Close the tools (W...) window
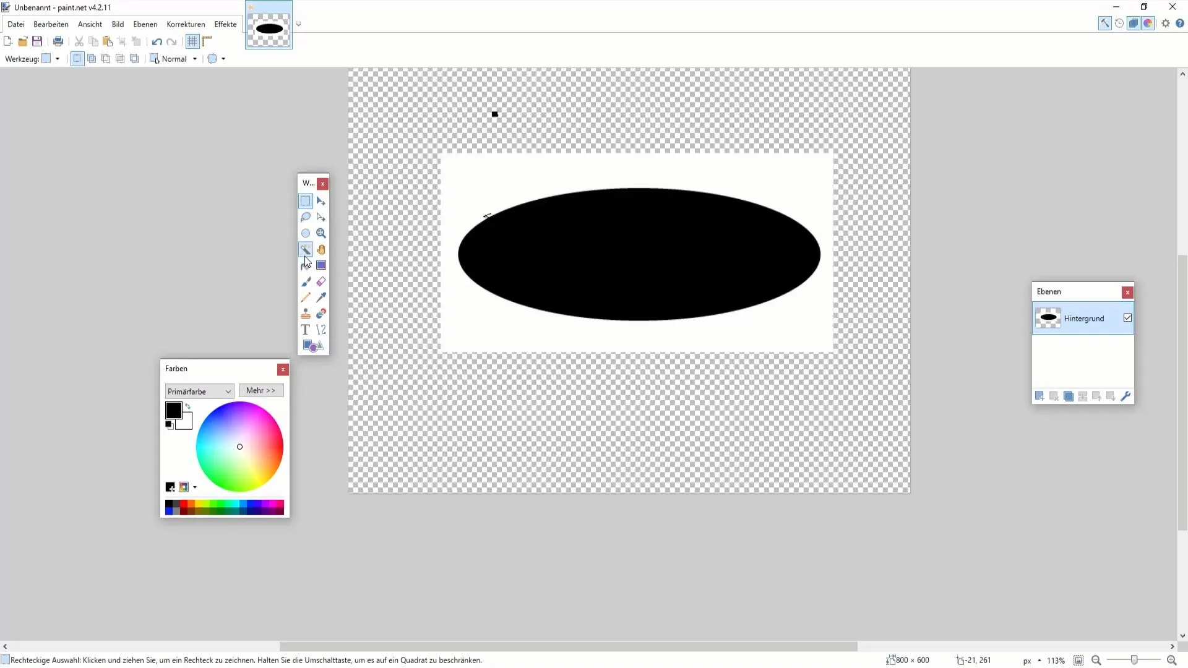The width and height of the screenshot is (1188, 668). click(x=322, y=184)
